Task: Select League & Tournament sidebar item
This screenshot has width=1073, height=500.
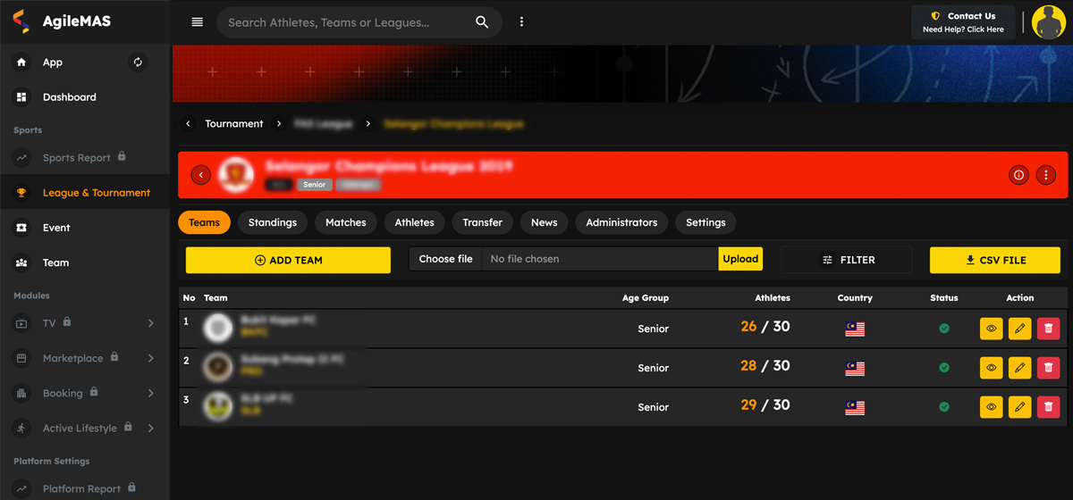Action: click(x=85, y=193)
